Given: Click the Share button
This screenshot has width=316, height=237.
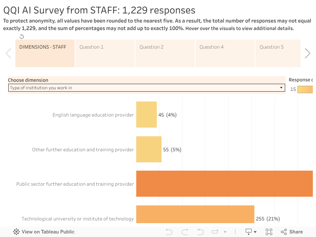Looking at the screenshot, I should point(292,232).
